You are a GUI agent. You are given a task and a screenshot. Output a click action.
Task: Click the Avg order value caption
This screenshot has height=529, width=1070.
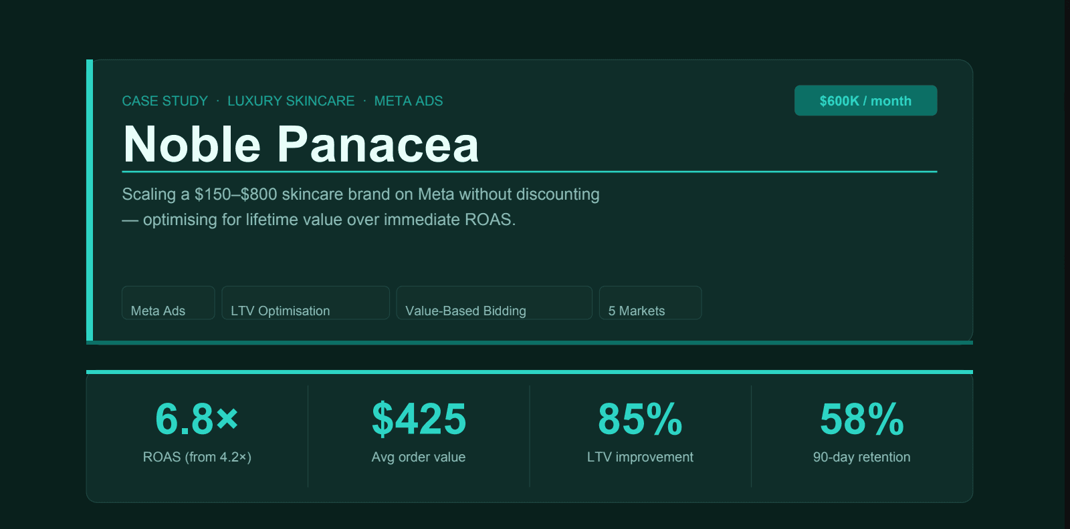click(x=419, y=457)
